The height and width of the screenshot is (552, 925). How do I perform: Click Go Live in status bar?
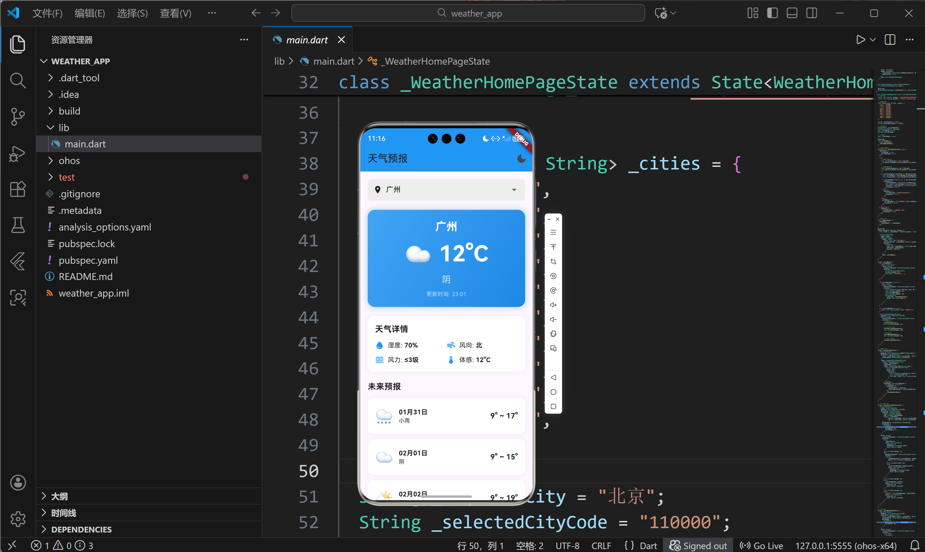click(x=762, y=545)
